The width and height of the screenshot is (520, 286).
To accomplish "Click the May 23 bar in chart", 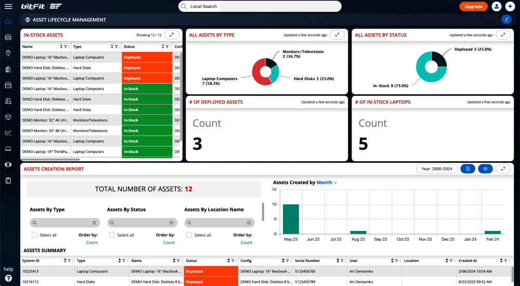I will tap(291, 219).
